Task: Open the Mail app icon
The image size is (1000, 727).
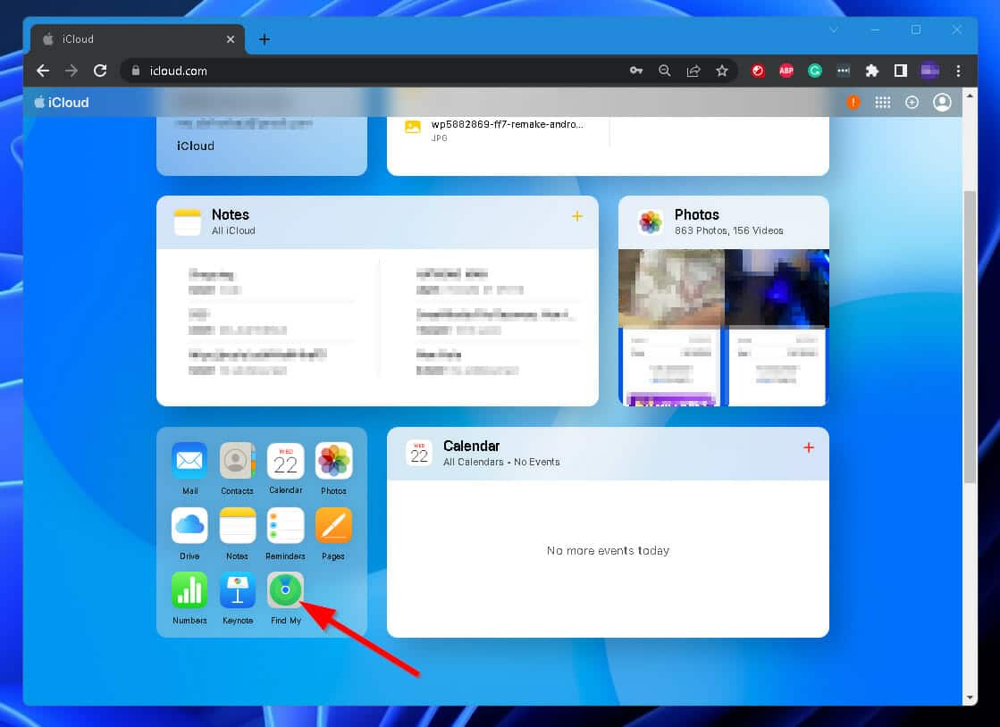Action: coord(189,460)
